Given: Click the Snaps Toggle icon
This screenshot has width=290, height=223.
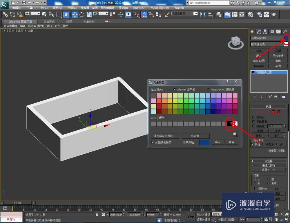Looking at the screenshot, I should (x=137, y=14).
